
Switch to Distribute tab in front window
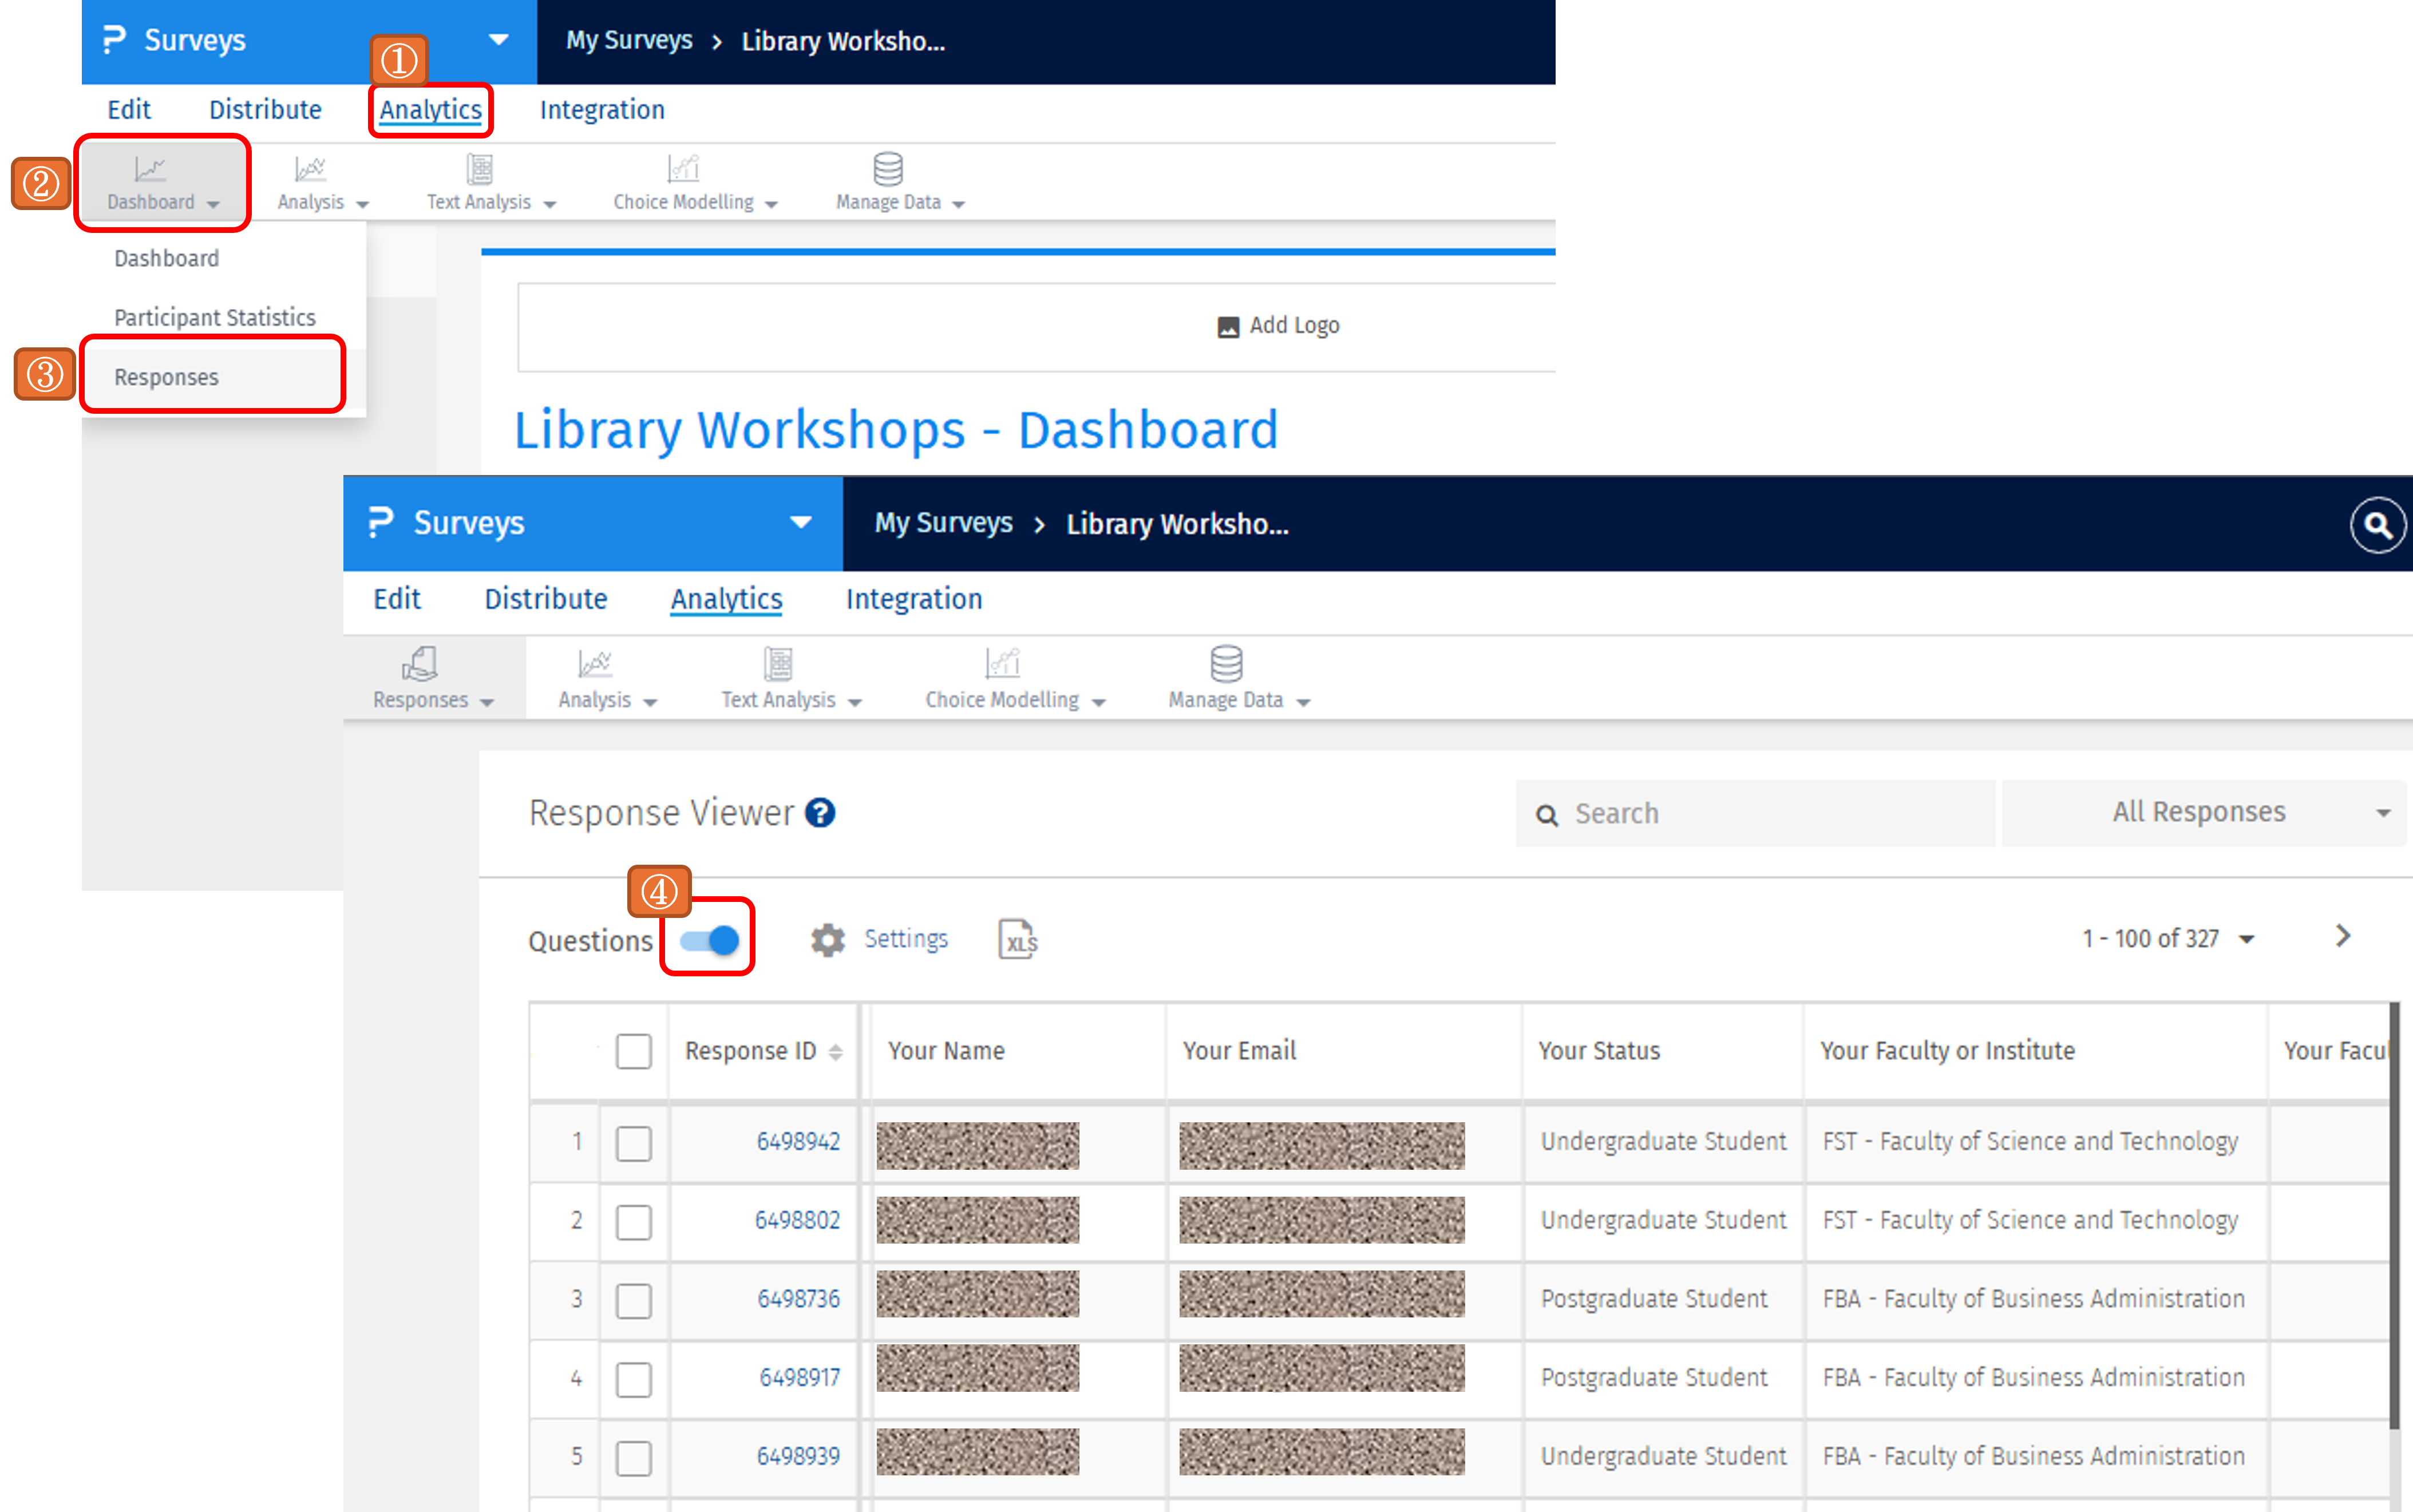point(546,599)
